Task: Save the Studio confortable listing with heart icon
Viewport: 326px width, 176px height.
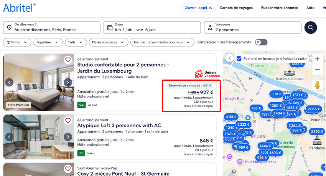Action: [68, 60]
